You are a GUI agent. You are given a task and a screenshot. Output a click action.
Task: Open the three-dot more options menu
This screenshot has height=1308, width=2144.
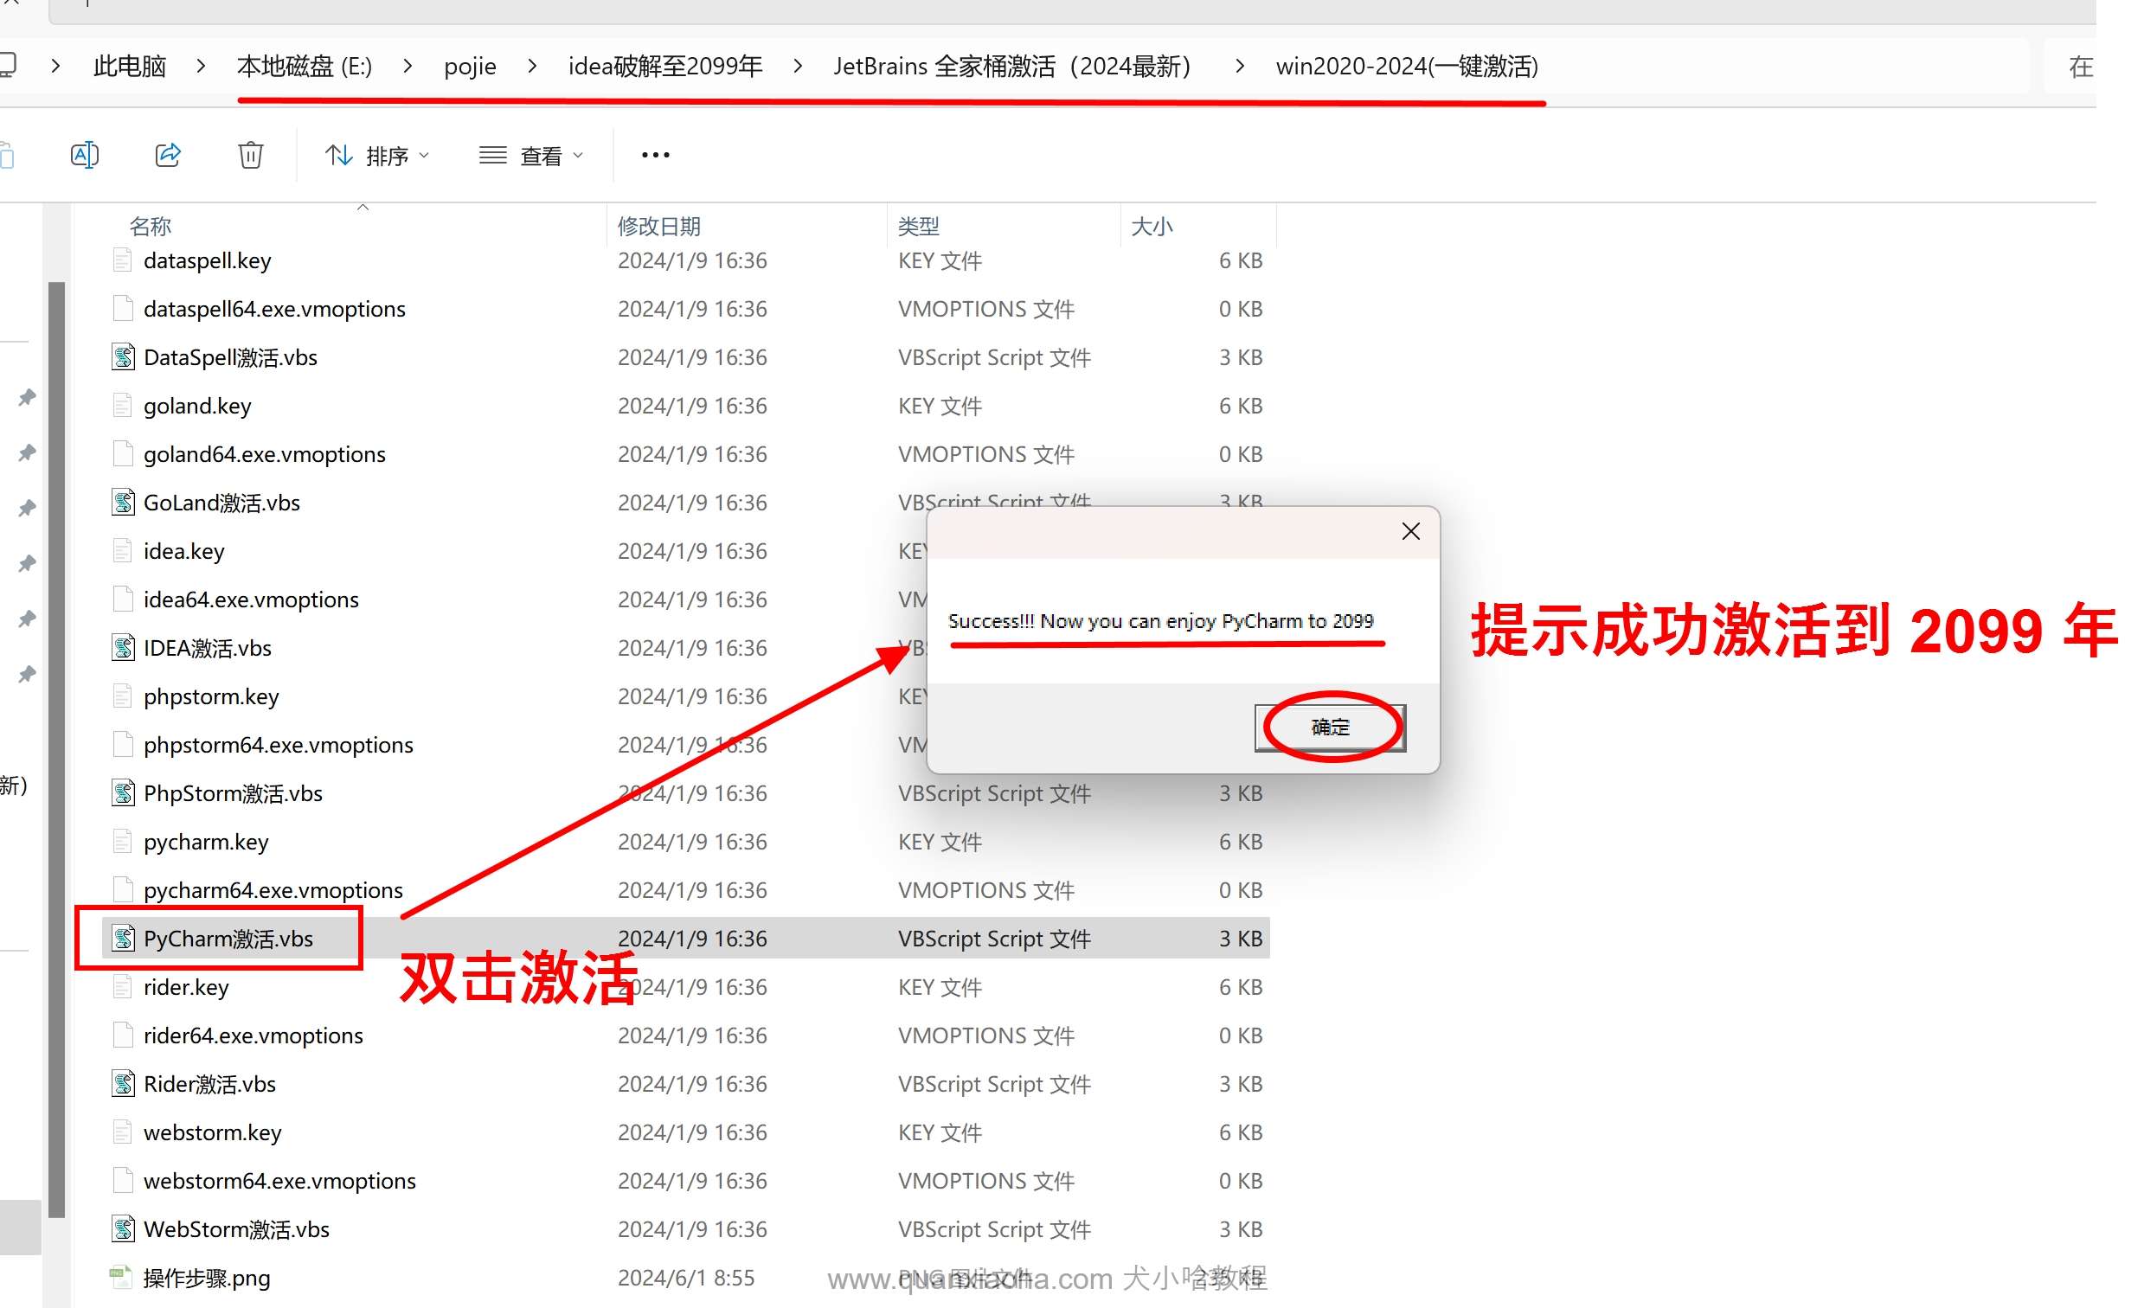tap(655, 155)
